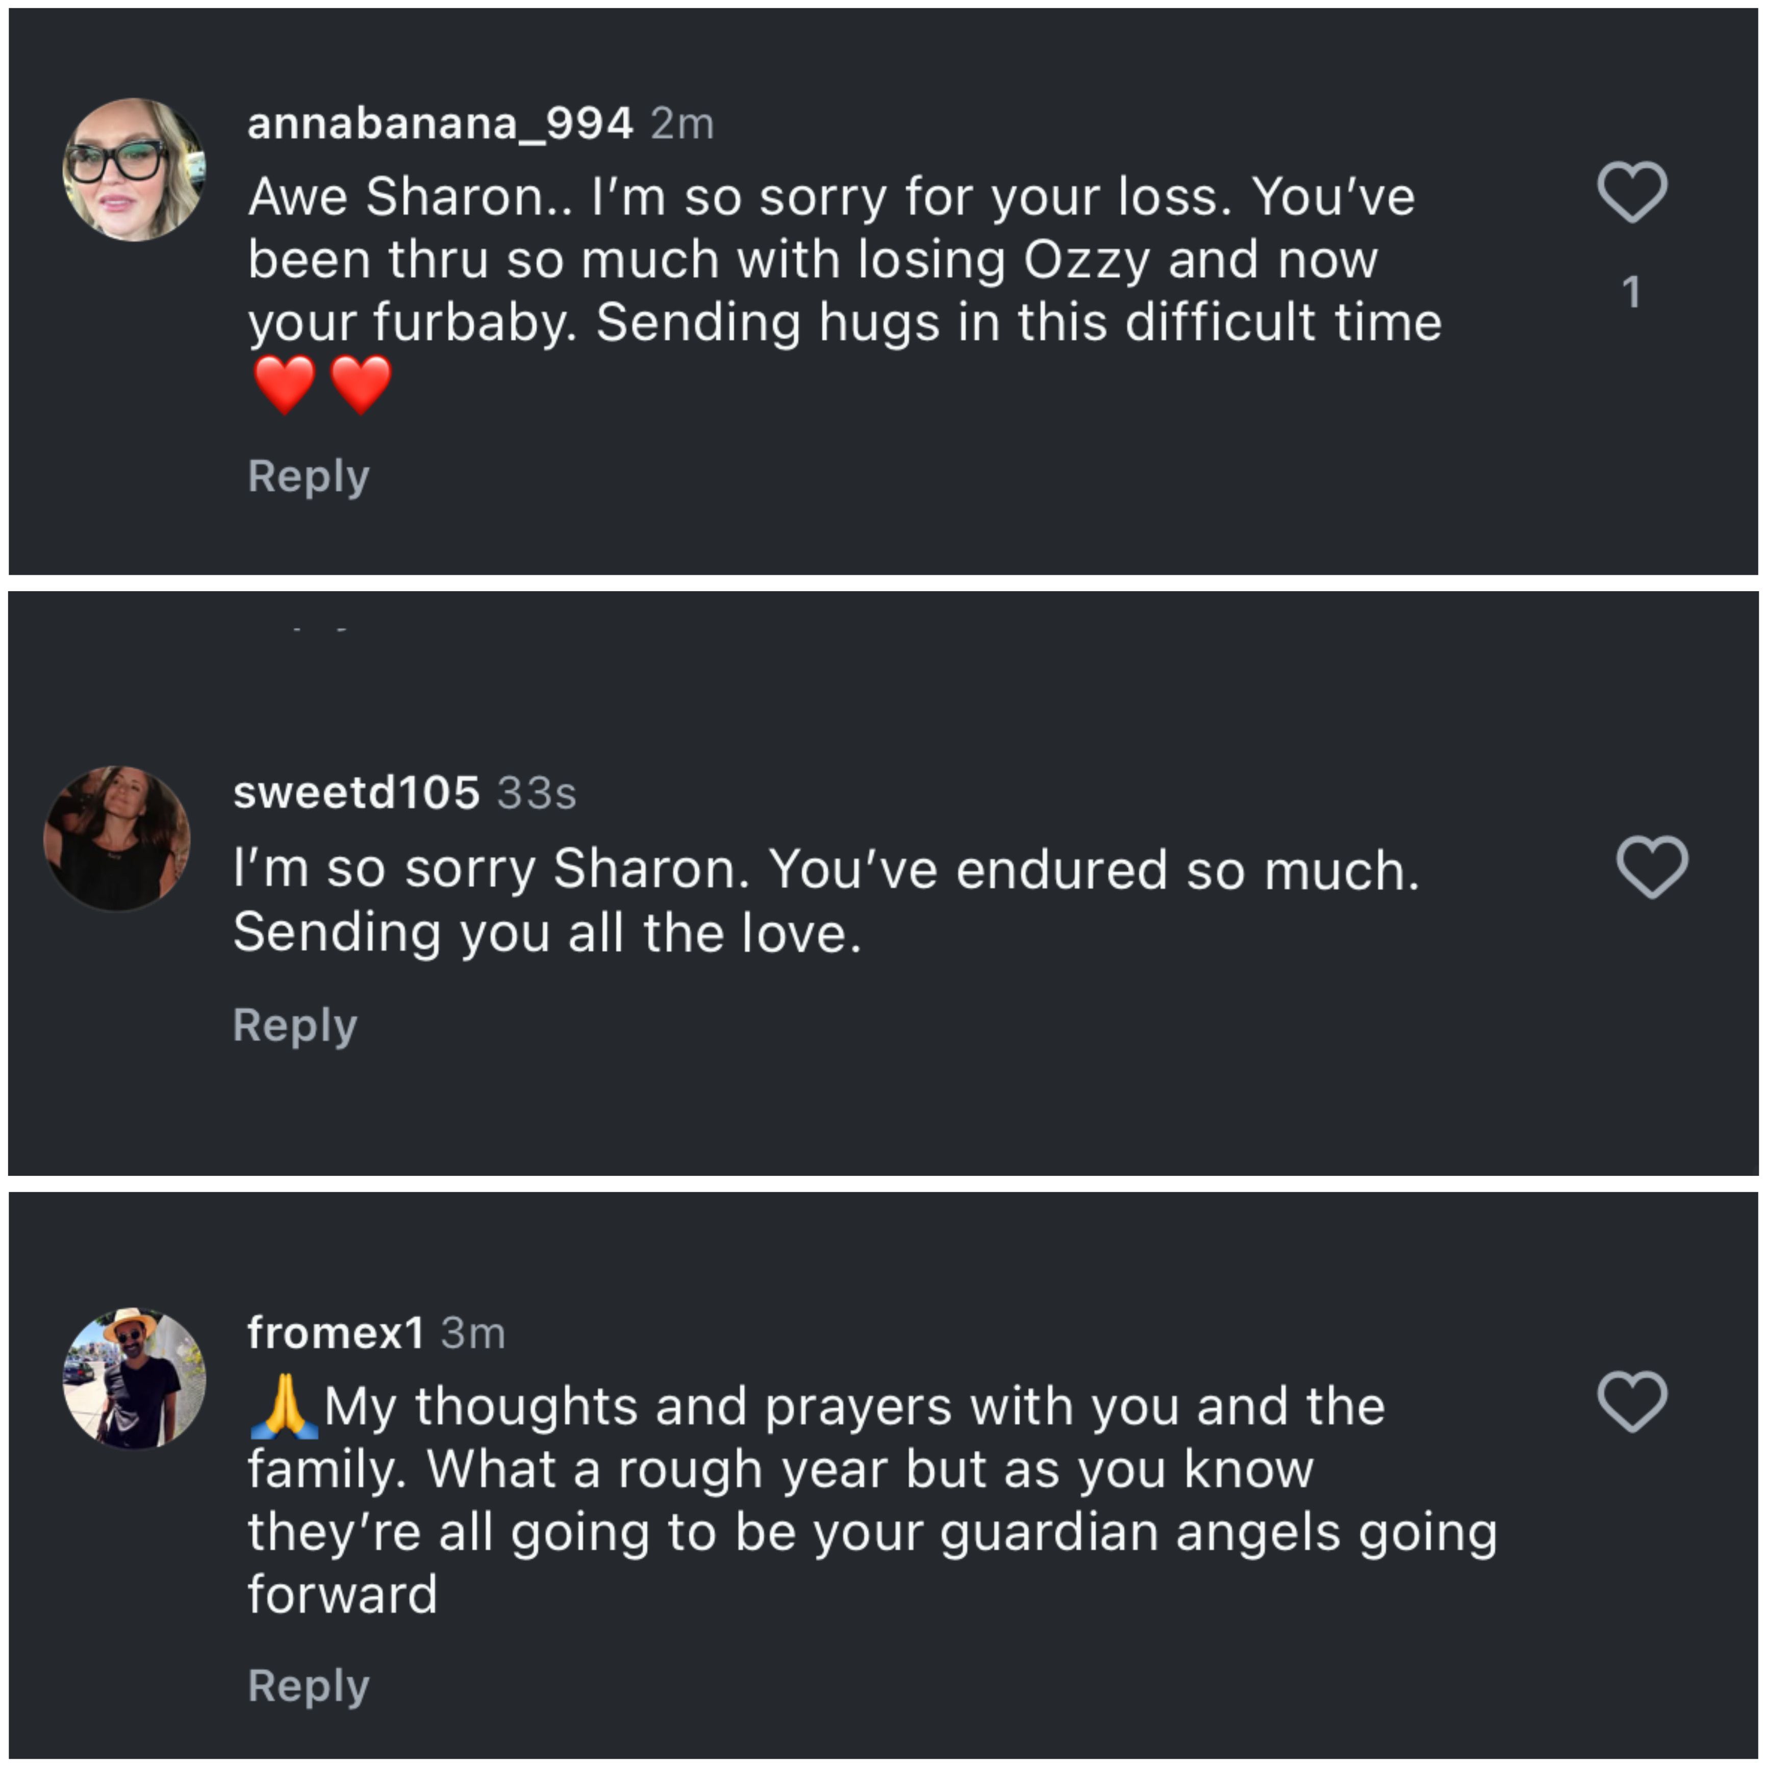View fromex1's profile photo
The image size is (1767, 1767).
tap(134, 1378)
